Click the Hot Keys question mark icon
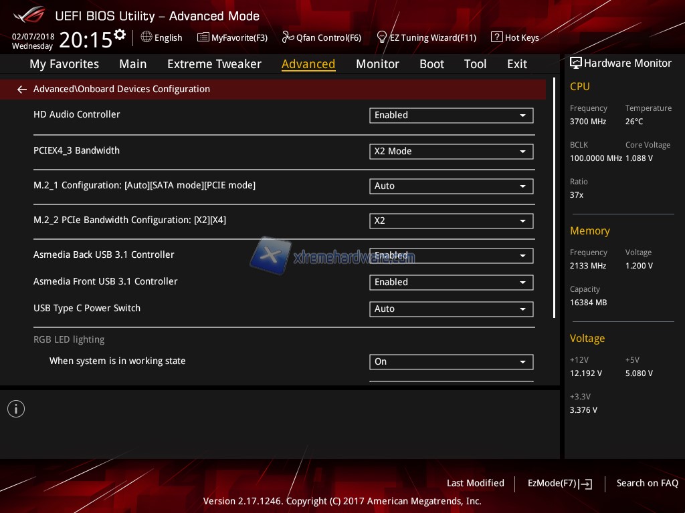 pyautogui.click(x=496, y=37)
